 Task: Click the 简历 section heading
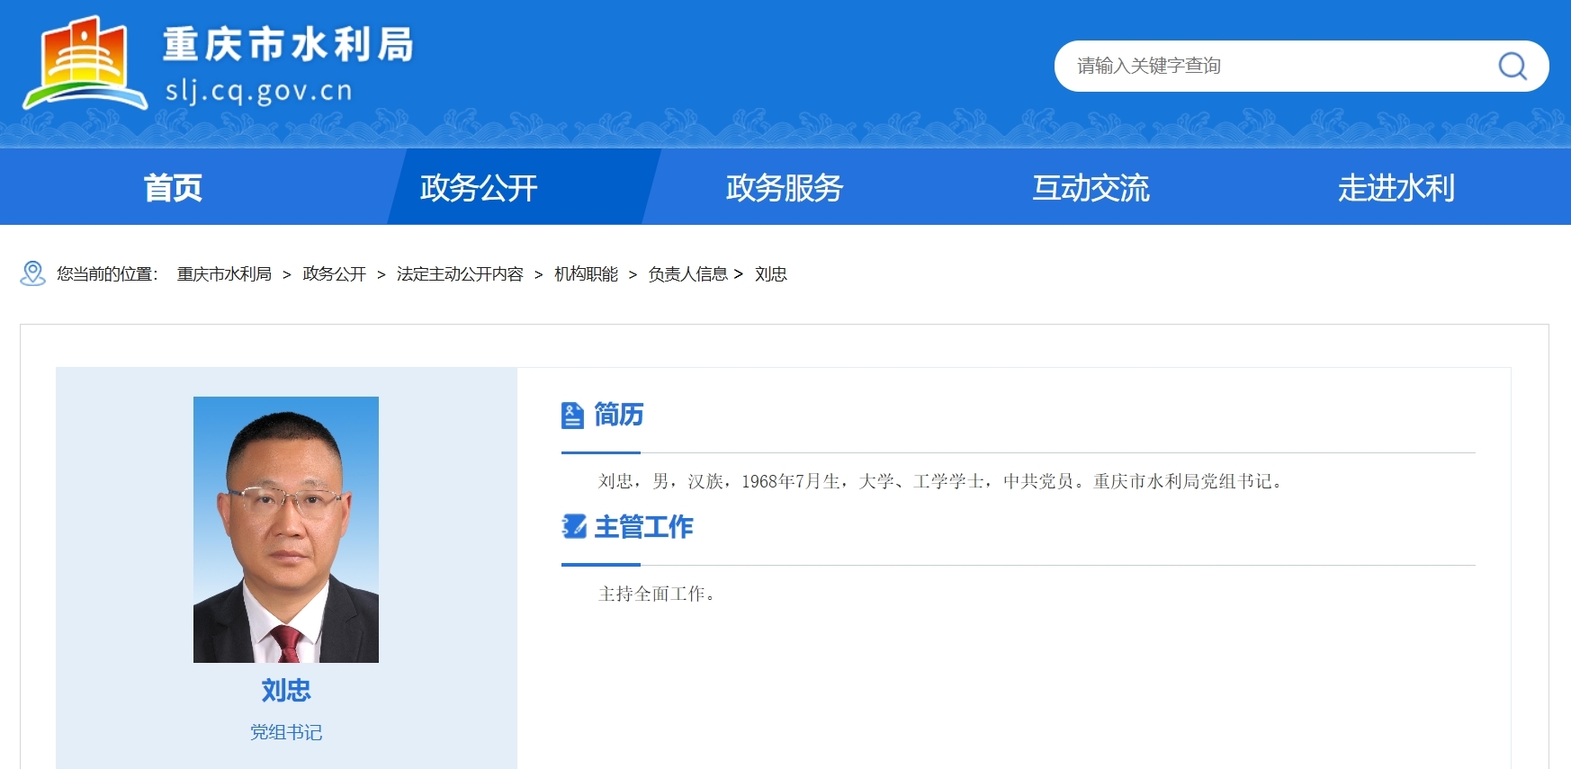point(619,415)
